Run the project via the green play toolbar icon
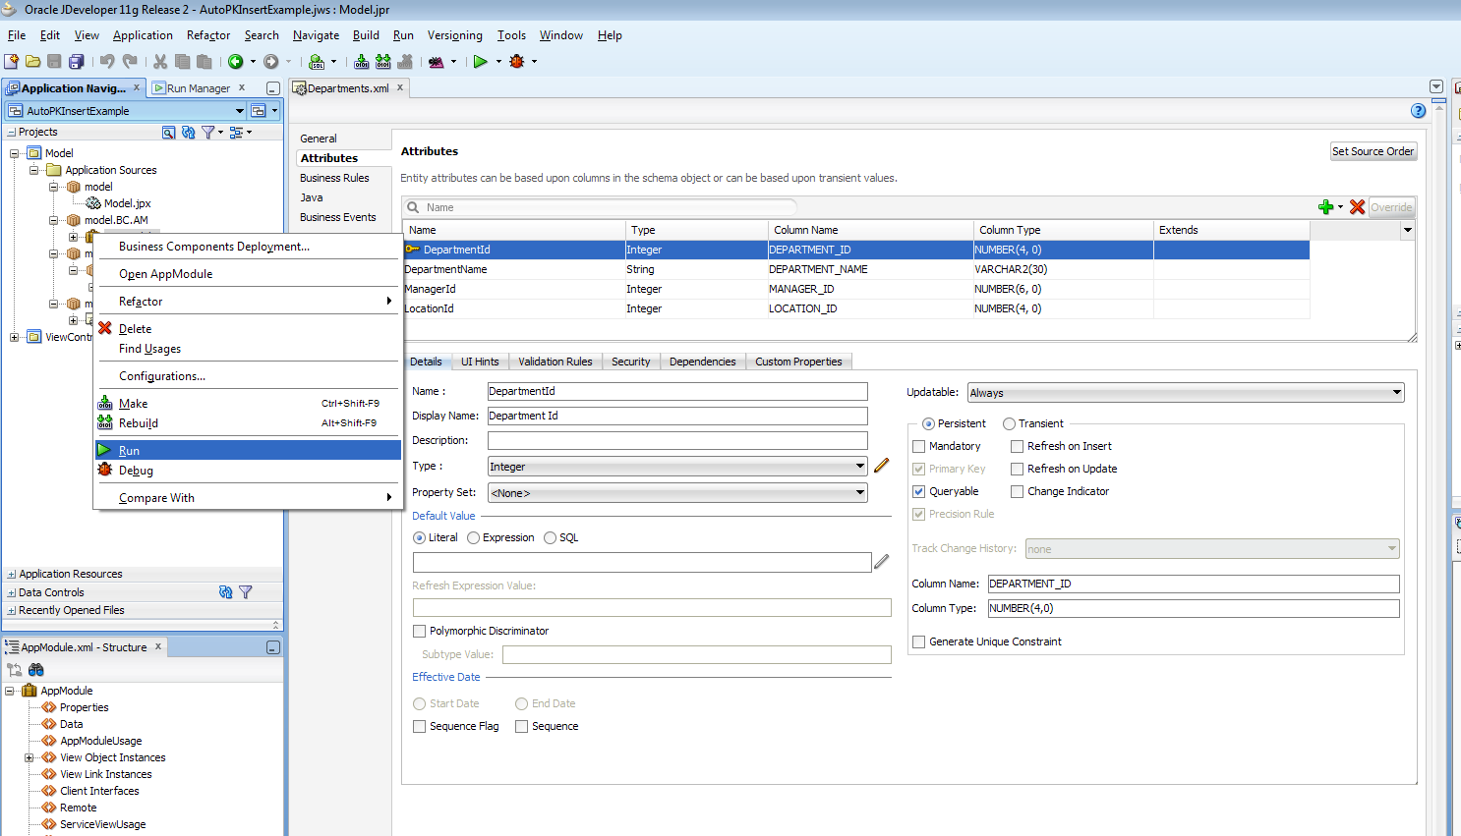 pyautogui.click(x=481, y=61)
